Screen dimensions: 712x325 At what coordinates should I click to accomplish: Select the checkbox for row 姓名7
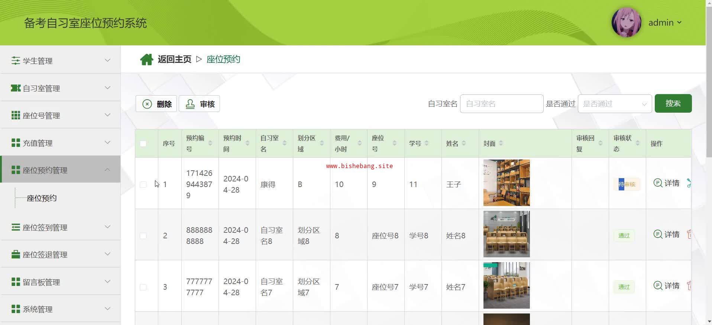click(143, 287)
